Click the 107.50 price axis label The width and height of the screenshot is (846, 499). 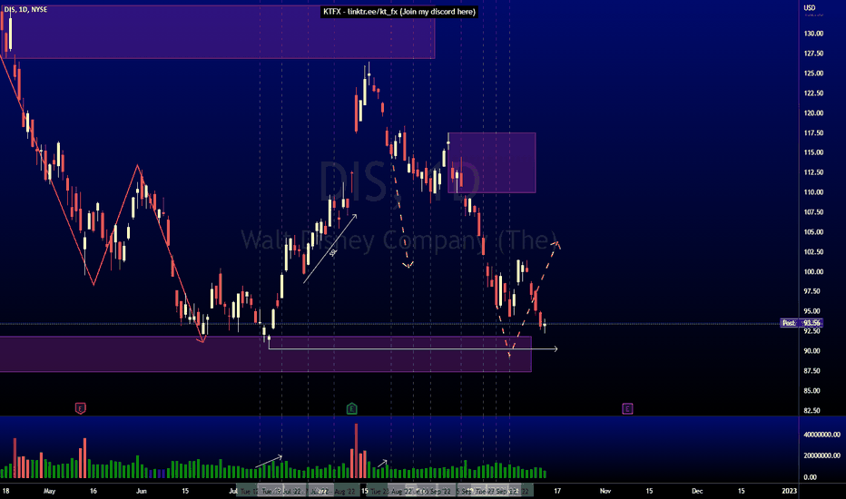pos(813,212)
